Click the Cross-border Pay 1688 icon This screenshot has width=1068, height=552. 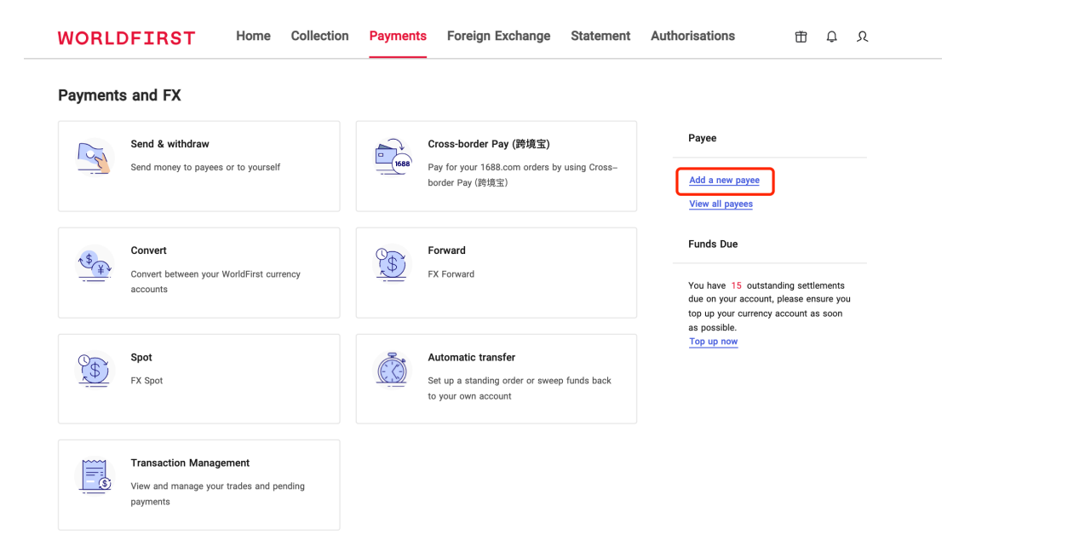[x=393, y=158]
